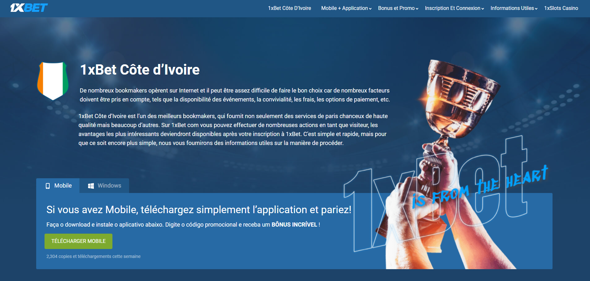
Task: Click the phone icon on the Mobile tab
Action: 48,186
